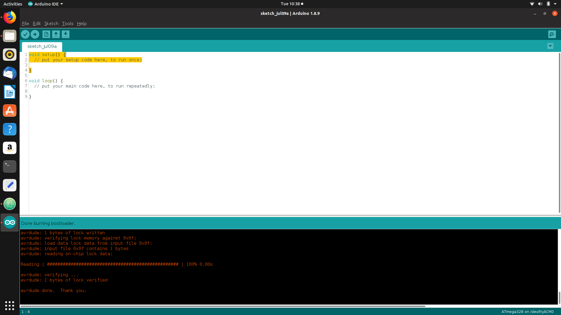Launch Firefox from the dock

click(x=10, y=17)
